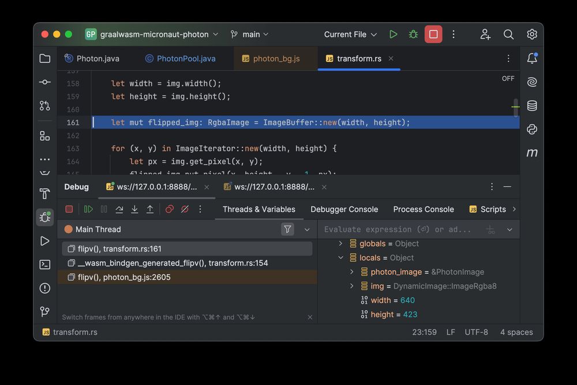The height and width of the screenshot is (385, 577).
Task: Open the more run actions menu in the title bar
Action: click(x=454, y=34)
